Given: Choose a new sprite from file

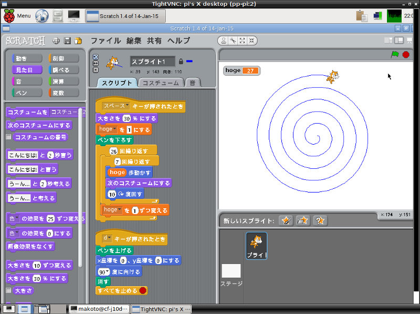Looking at the screenshot, I should click(x=303, y=220).
